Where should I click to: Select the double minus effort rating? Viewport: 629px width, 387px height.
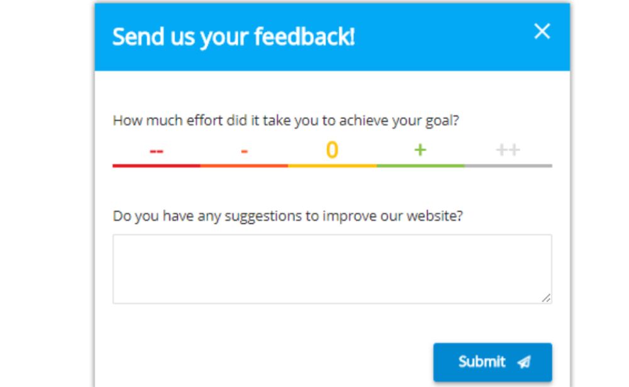point(157,150)
